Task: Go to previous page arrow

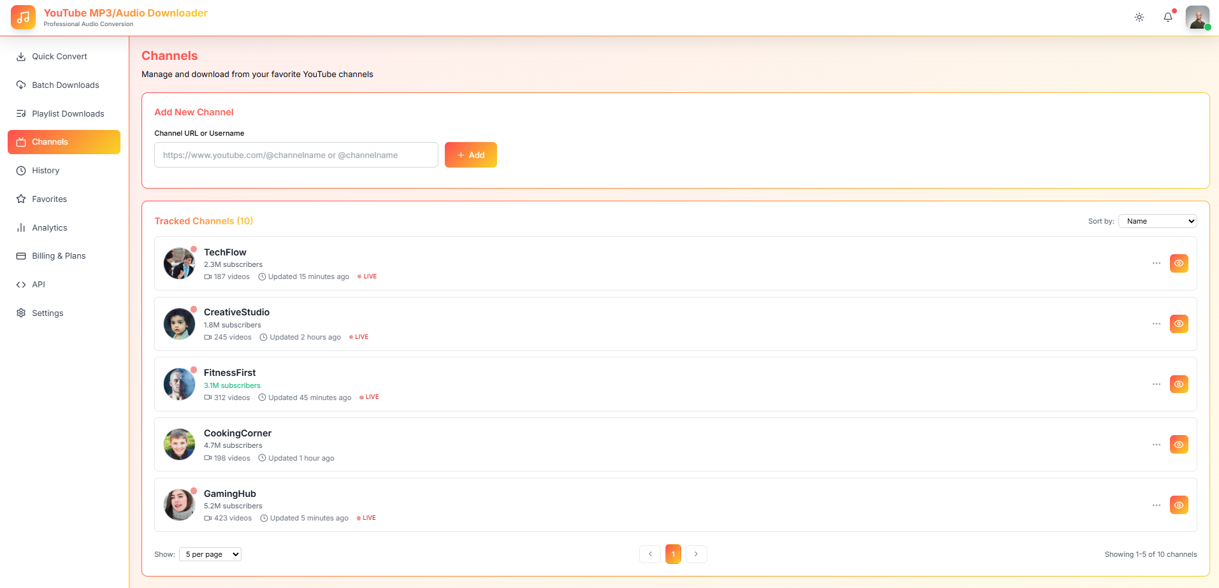Action: click(x=650, y=554)
